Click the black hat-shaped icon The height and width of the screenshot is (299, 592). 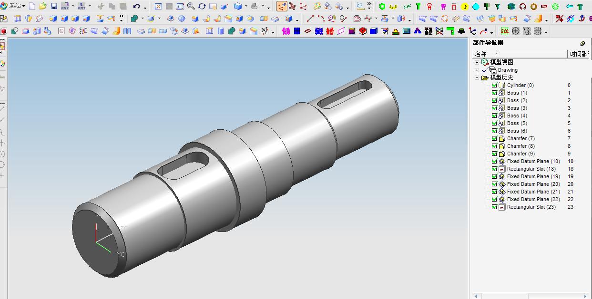[461, 31]
